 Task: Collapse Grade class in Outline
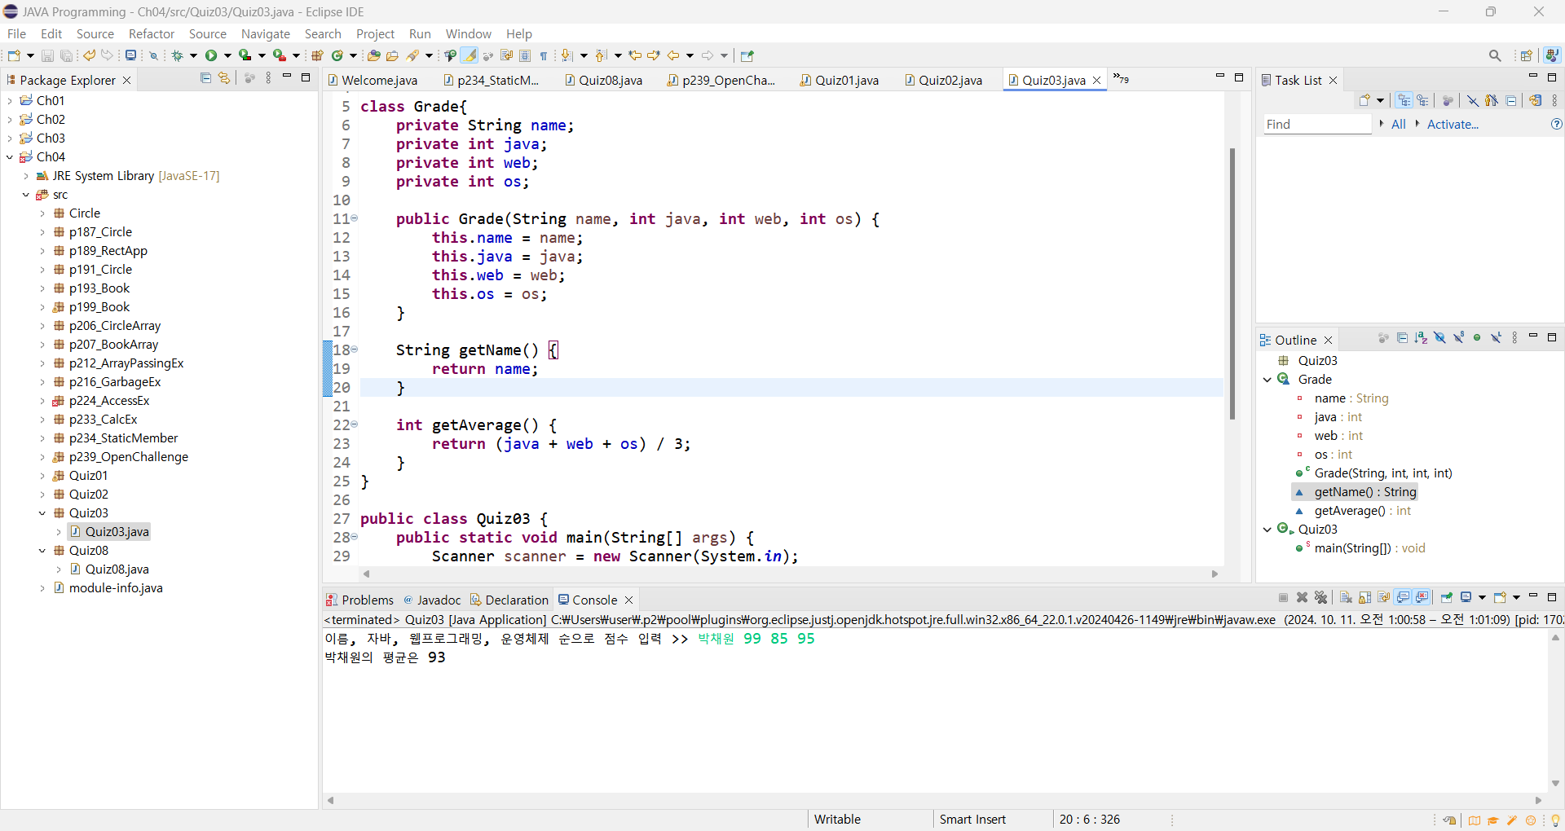point(1267,379)
